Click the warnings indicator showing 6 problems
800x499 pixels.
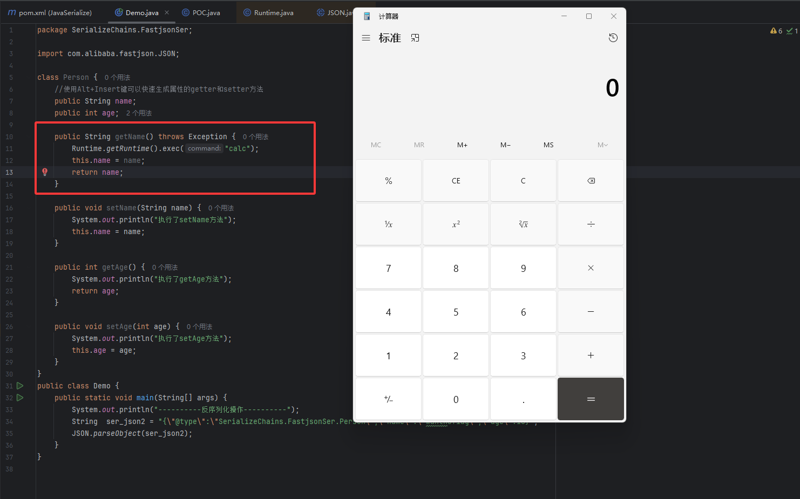point(776,31)
